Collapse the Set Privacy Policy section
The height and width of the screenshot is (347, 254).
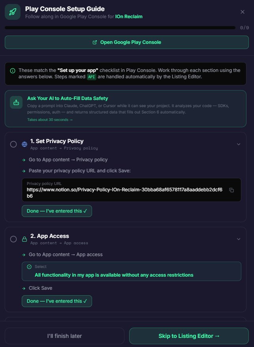coord(238,144)
